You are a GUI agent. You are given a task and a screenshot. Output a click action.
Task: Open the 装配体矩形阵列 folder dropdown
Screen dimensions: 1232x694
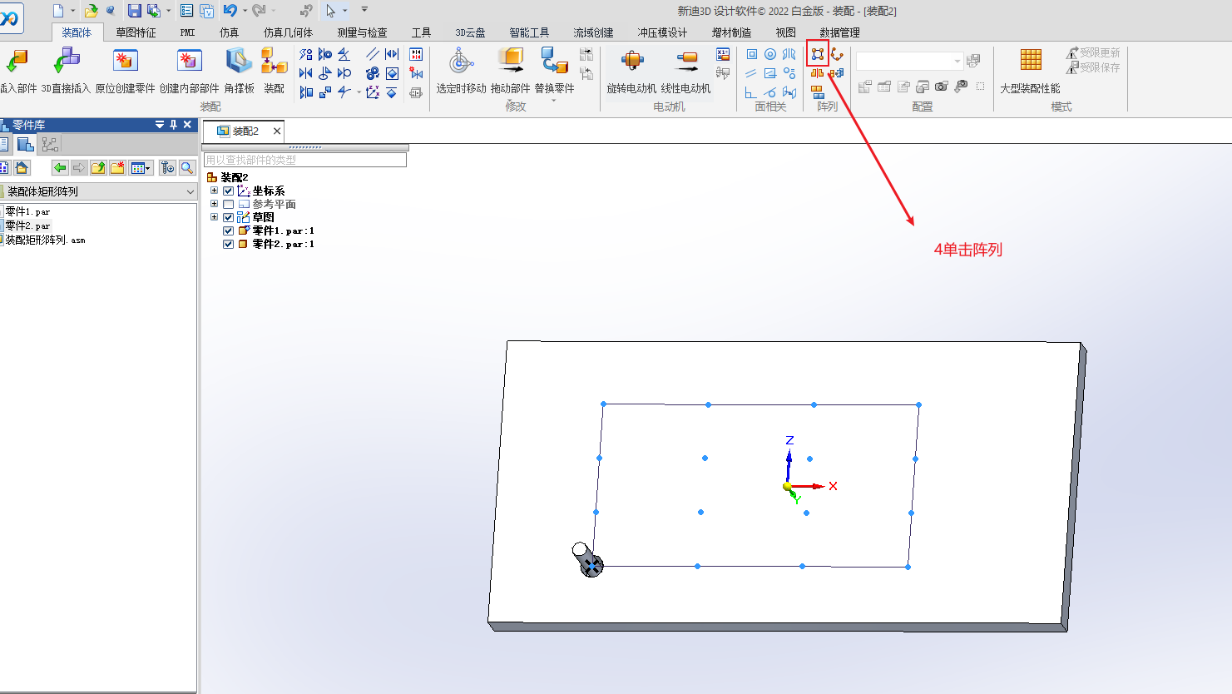tap(190, 192)
